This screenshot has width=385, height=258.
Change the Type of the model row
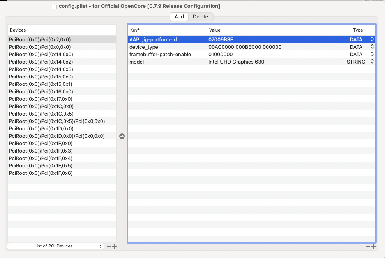[372, 62]
